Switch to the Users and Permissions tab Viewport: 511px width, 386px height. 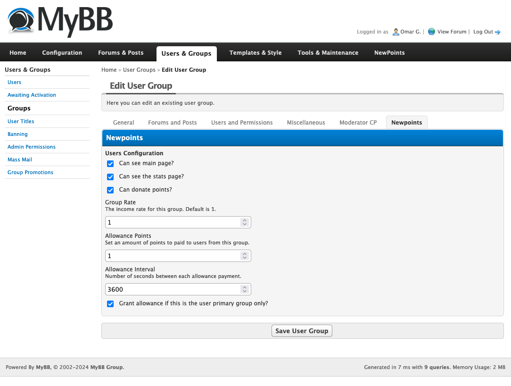coord(242,123)
